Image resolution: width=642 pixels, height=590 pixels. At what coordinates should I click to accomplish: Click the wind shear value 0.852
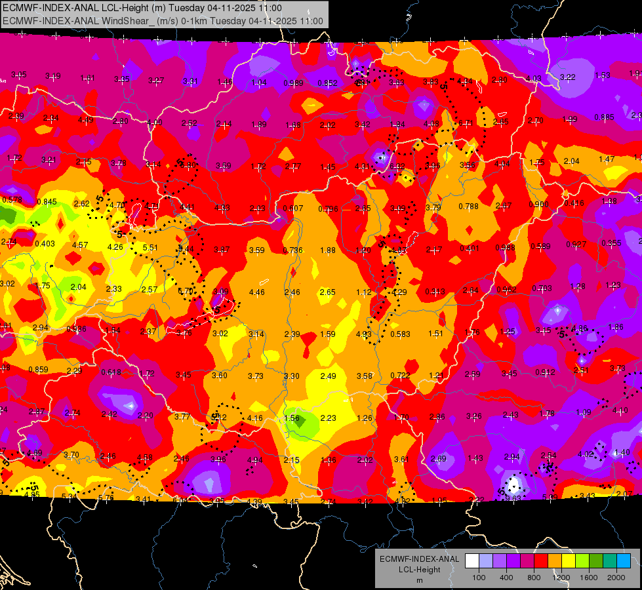[327, 83]
